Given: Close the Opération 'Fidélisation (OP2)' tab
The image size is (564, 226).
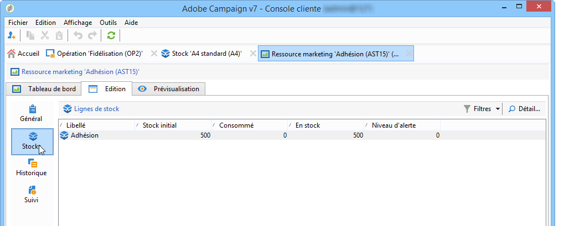Looking at the screenshot, I should pyautogui.click(x=154, y=54).
